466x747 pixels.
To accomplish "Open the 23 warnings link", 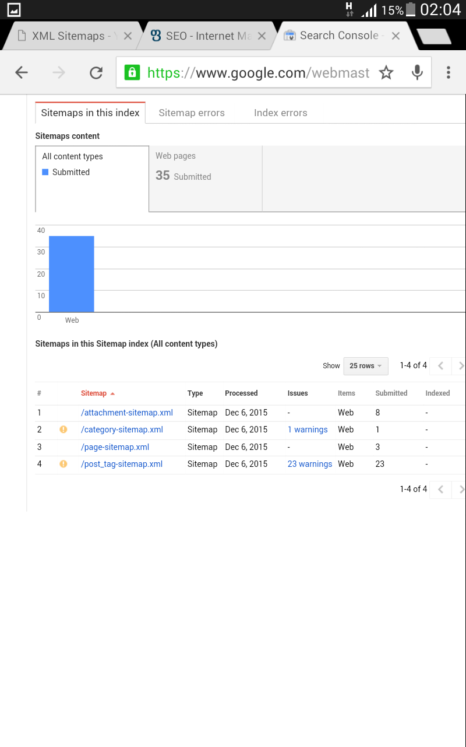I will click(310, 464).
